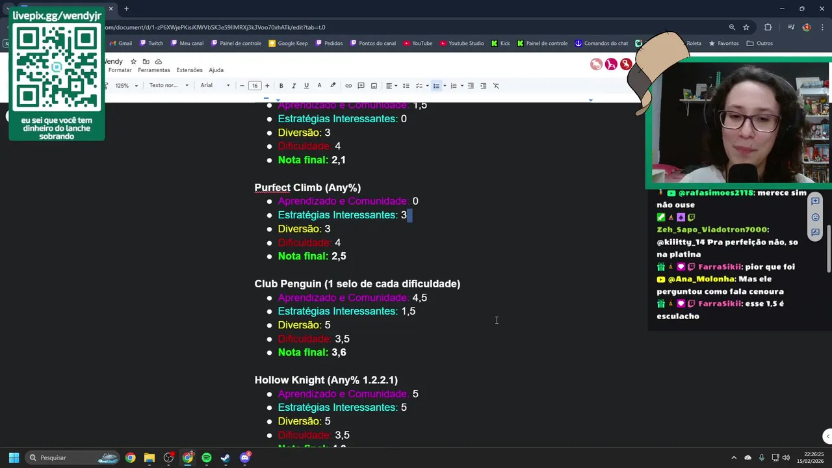Viewport: 832px width, 468px height.
Task: Open the 125% zoom dropdown
Action: [x=127, y=86]
